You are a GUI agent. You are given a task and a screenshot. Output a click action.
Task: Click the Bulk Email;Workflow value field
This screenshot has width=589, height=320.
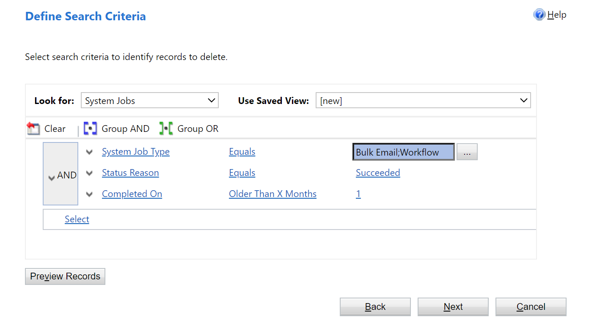(x=403, y=152)
